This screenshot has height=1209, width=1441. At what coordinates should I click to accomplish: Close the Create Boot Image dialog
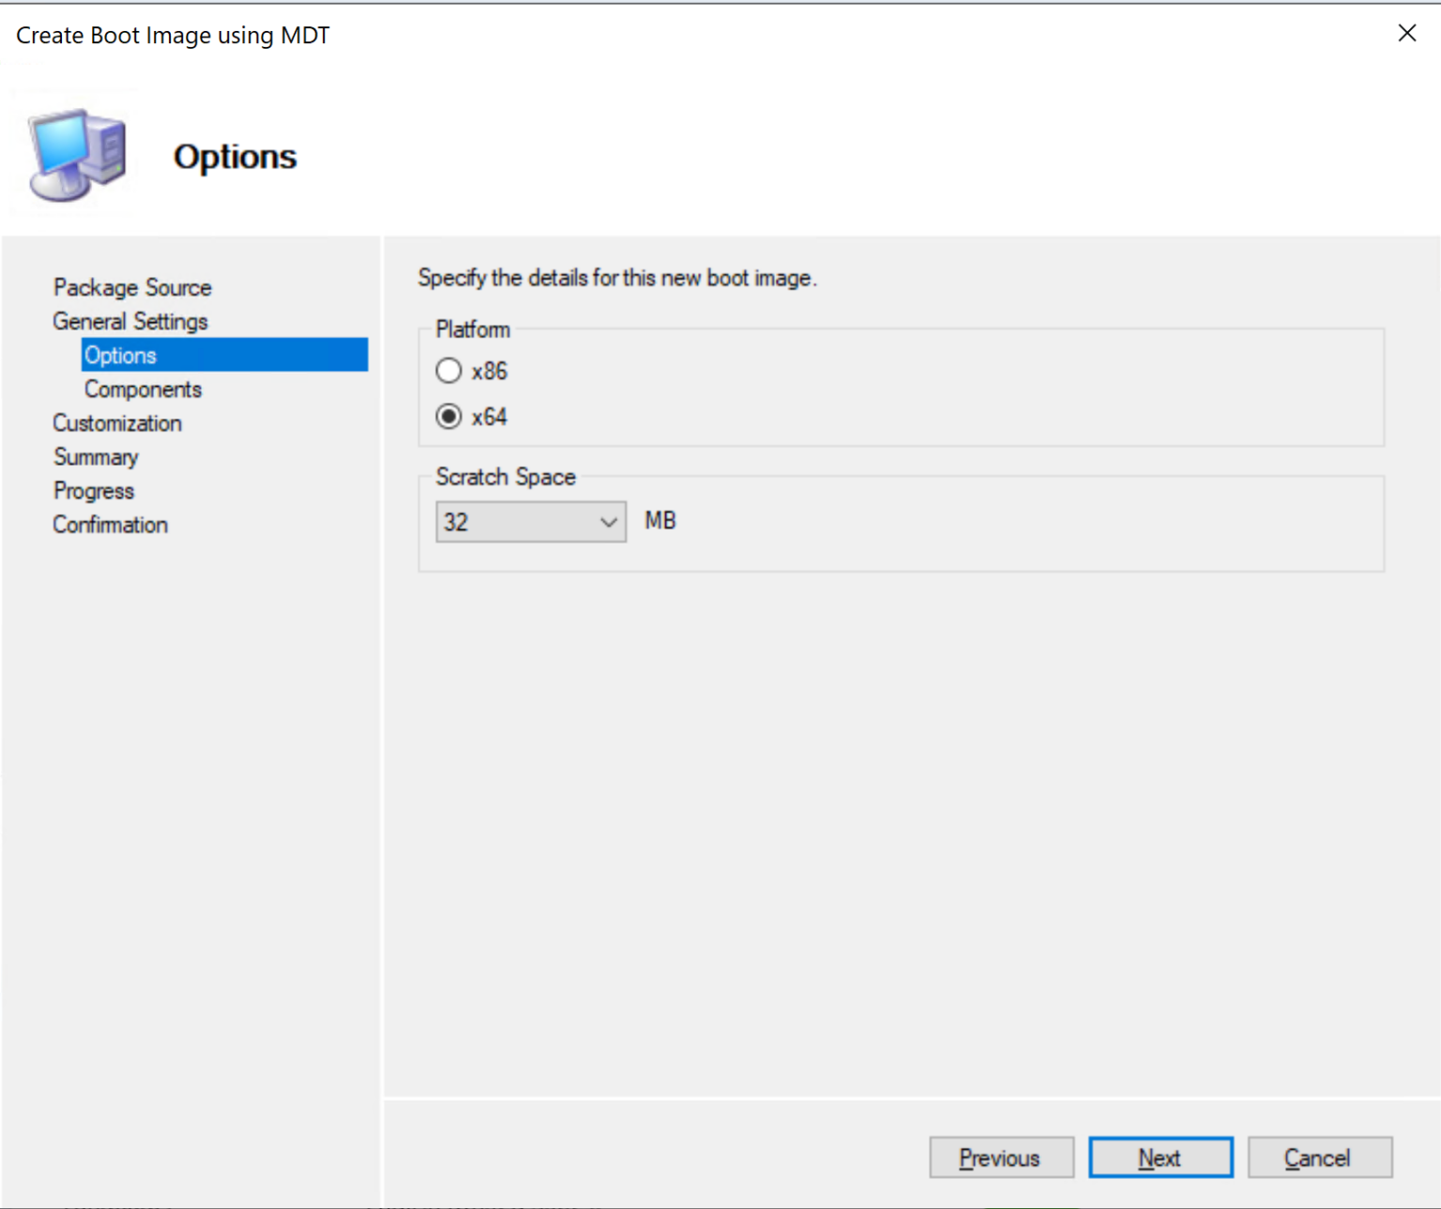1406,34
